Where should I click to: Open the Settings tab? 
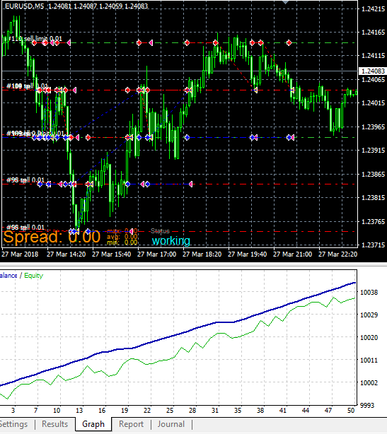[13, 424]
